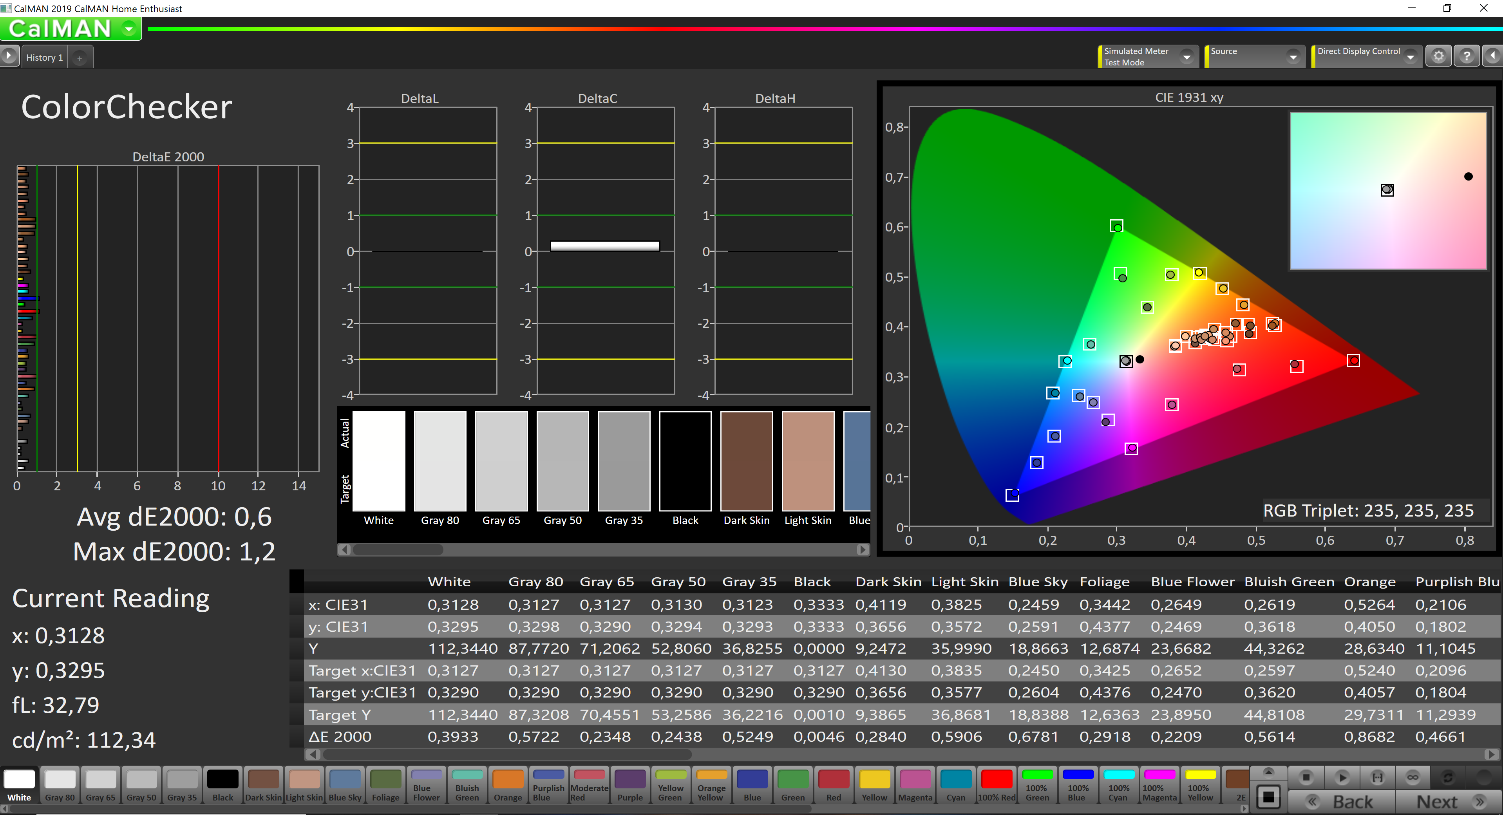Screen dimensions: 1503x815
Task: Select the Gray 65 patch
Action: coord(100,785)
